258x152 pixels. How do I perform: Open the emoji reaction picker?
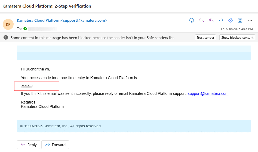tap(192, 20)
